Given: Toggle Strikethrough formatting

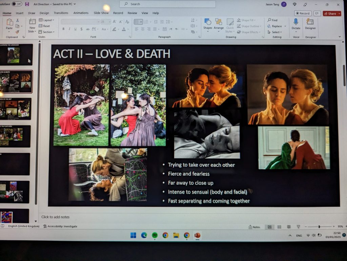Looking at the screenshot, I should click(x=88, y=29).
